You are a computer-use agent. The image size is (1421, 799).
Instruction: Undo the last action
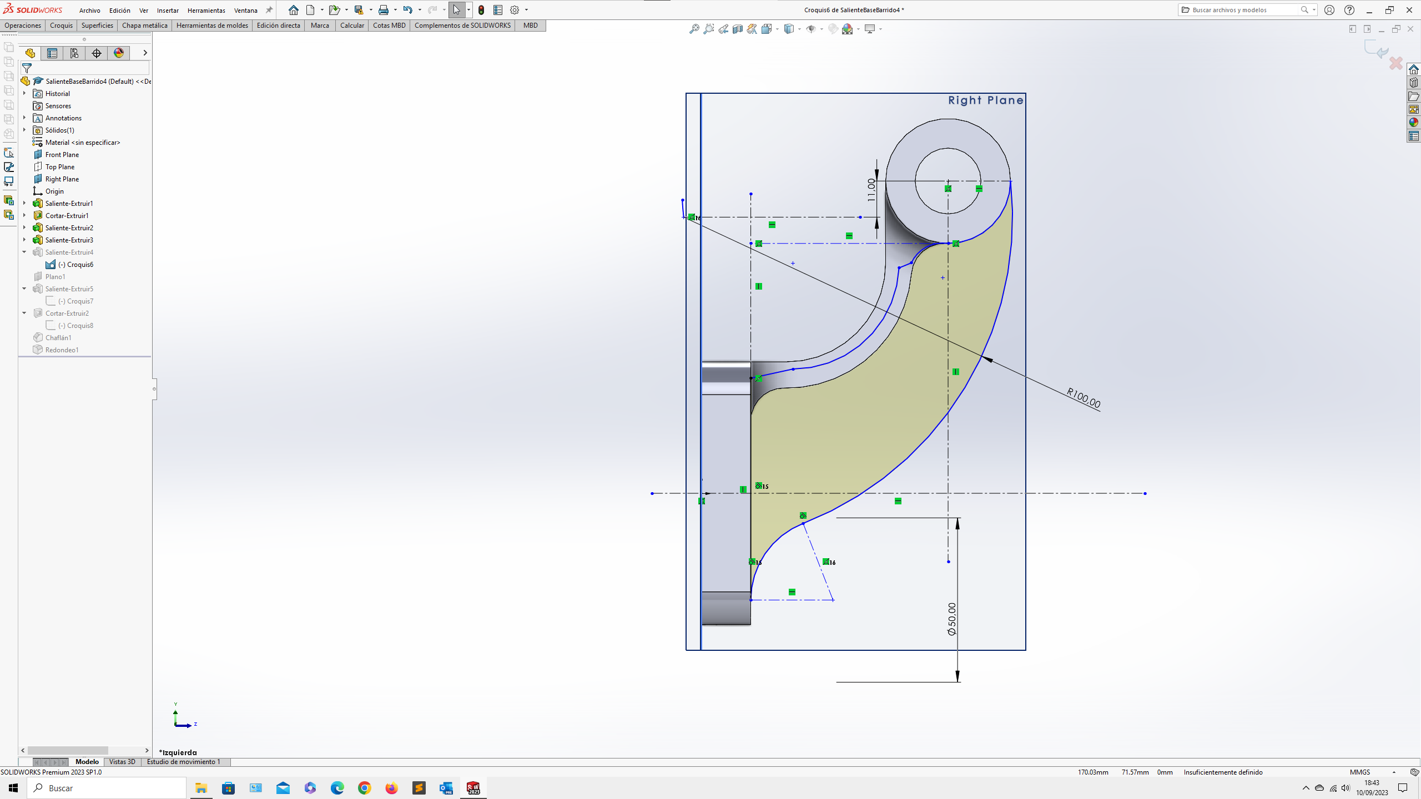pos(407,10)
